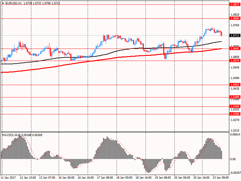Click the MACD 0.00 zero level label
Viewport: 241px width, 181px height.
(233, 159)
